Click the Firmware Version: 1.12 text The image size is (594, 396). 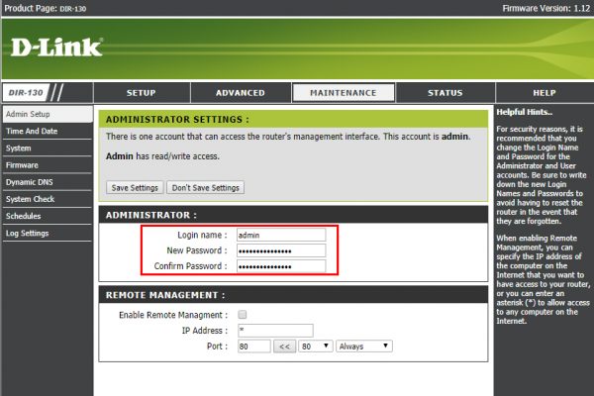tap(545, 8)
